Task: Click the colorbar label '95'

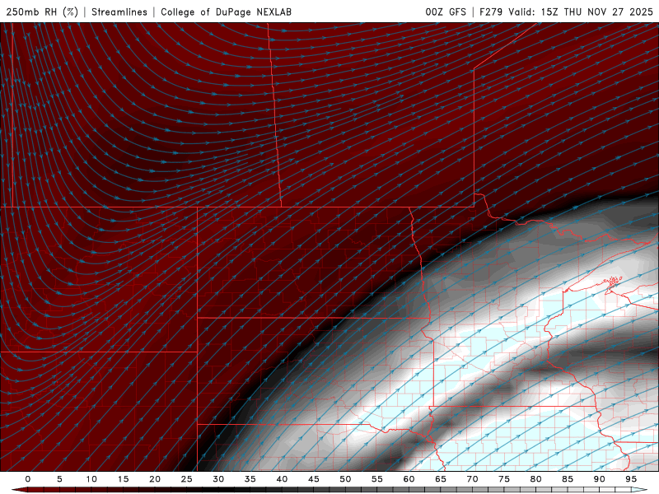Action: pyautogui.click(x=631, y=479)
